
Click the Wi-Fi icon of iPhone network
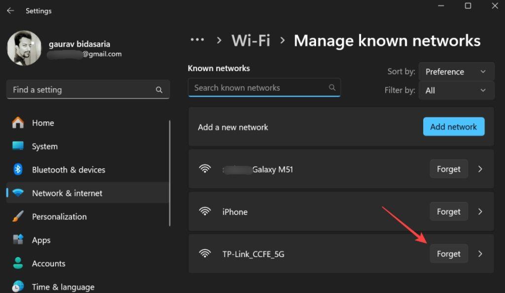click(205, 211)
